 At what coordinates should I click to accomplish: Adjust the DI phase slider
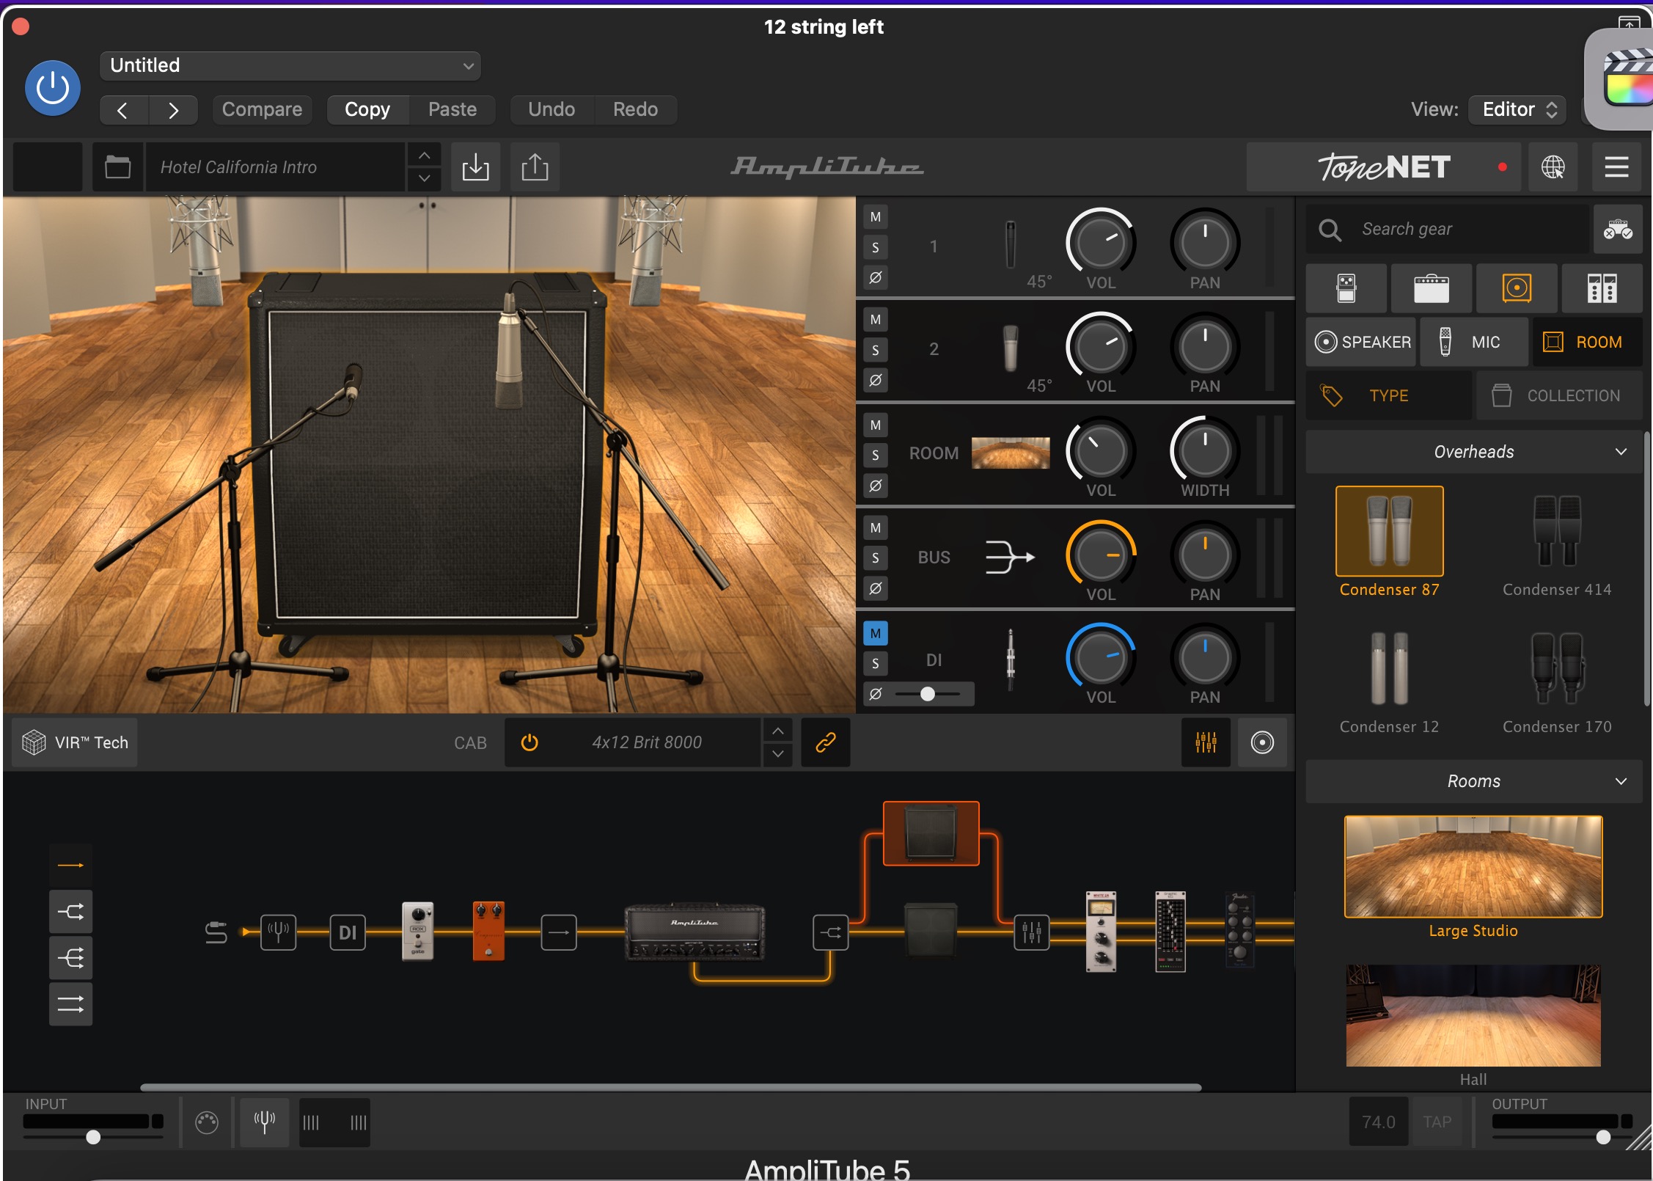(x=928, y=694)
